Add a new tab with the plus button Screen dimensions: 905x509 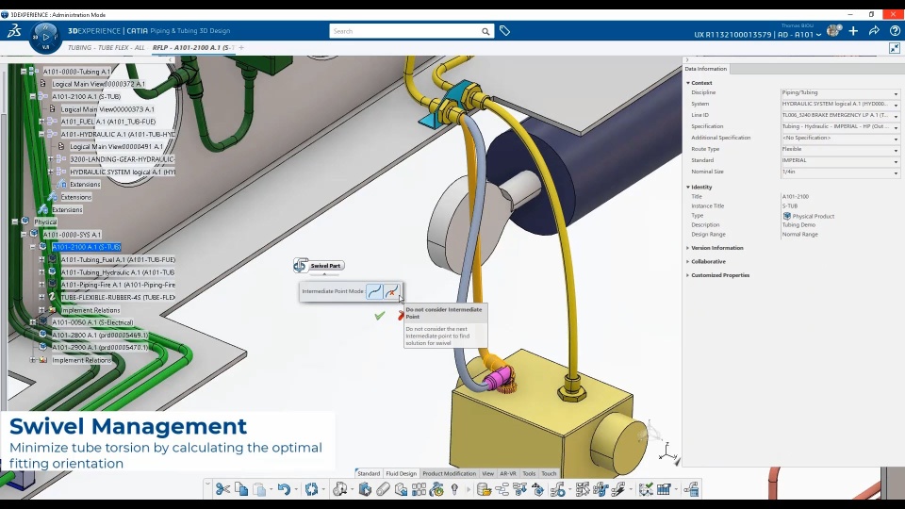pyautogui.click(x=241, y=48)
